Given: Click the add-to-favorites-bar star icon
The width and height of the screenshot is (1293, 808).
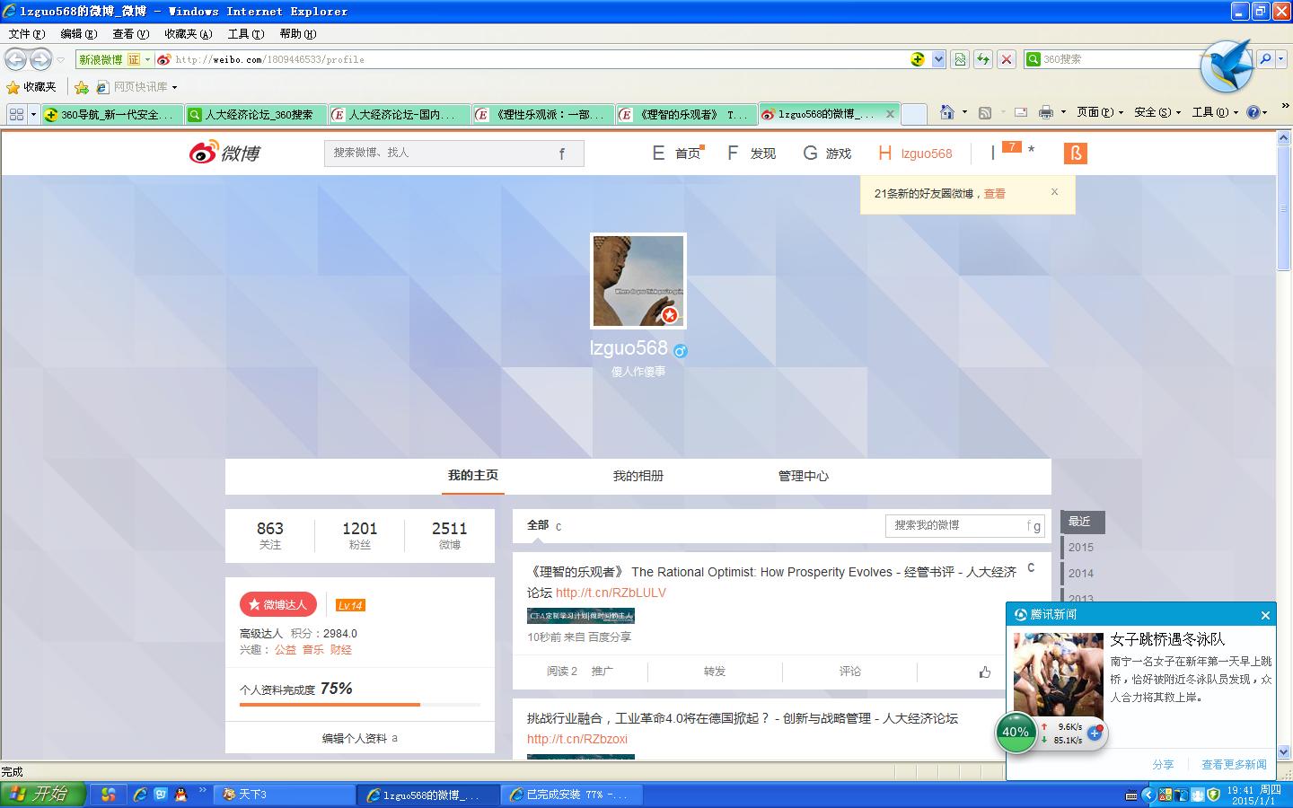Looking at the screenshot, I should tap(82, 87).
